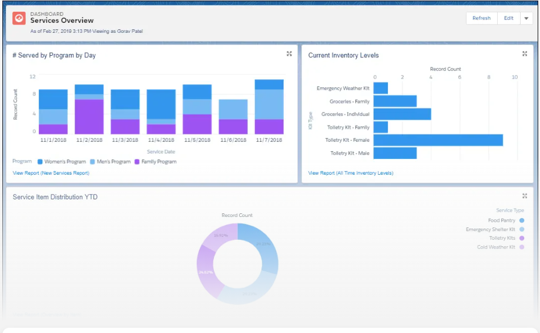
Task: Expand the Service Item Distribution chart
Action: [x=525, y=196]
